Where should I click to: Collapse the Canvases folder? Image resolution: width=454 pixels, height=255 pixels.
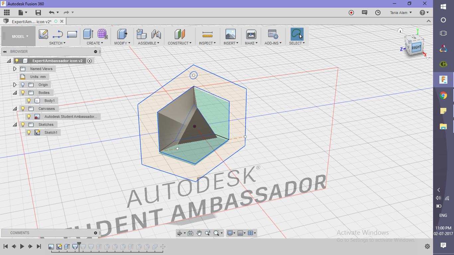click(15, 109)
